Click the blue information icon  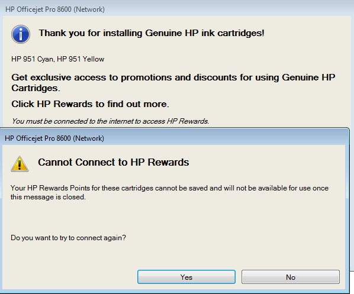point(21,34)
